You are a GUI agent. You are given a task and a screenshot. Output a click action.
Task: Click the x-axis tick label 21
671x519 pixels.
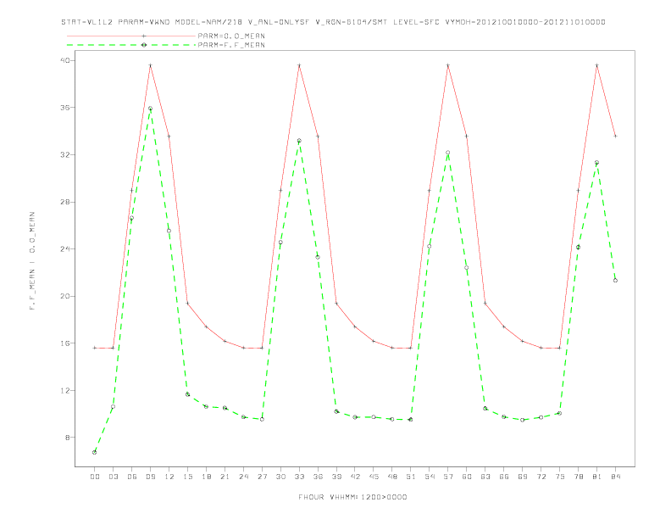click(225, 477)
